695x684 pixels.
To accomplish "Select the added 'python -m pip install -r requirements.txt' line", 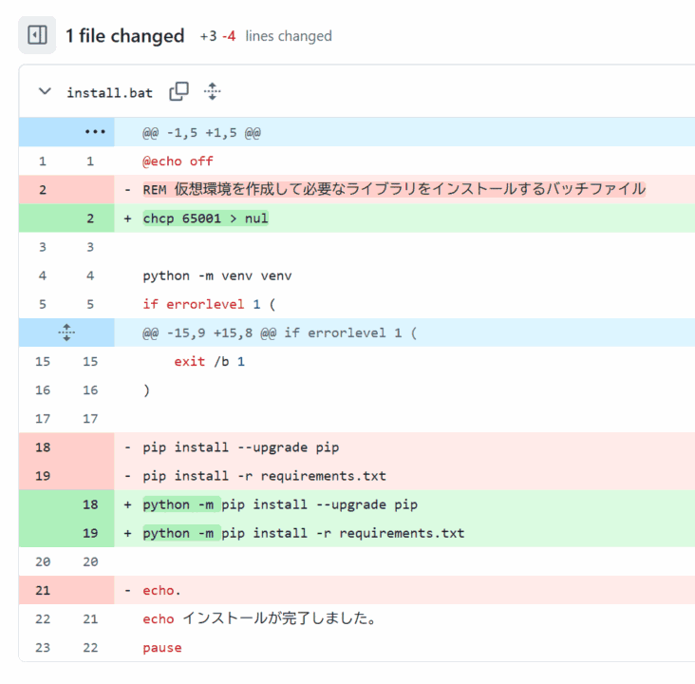I will click(304, 533).
